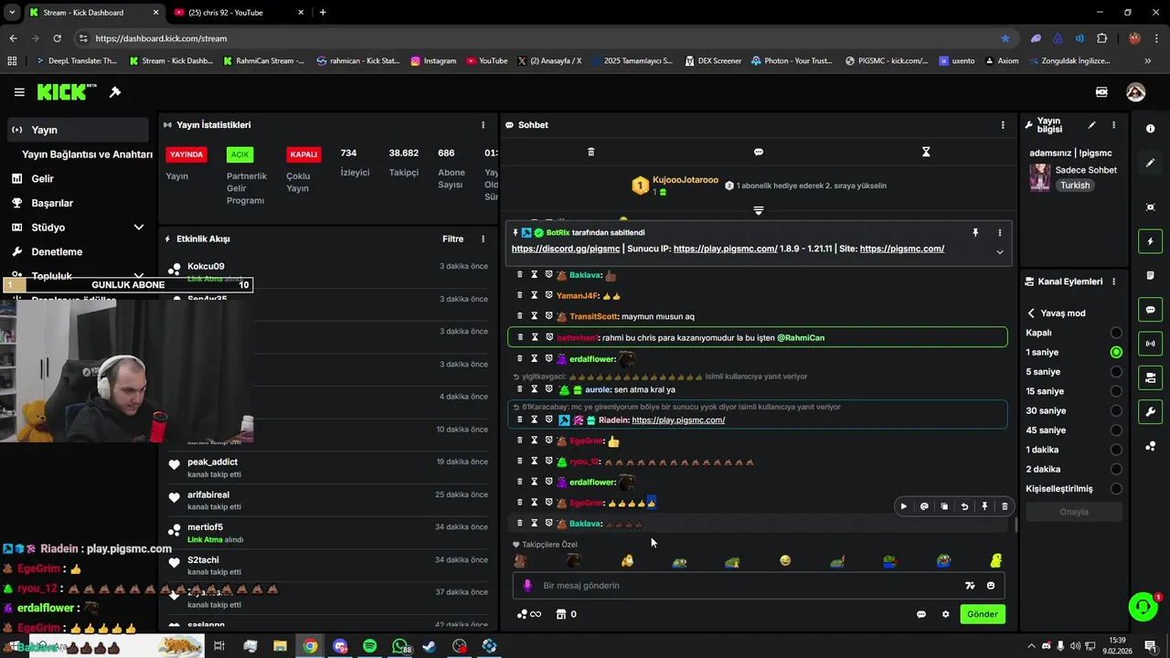Select the Yayın sidebar item
The width and height of the screenshot is (1170, 658).
pyautogui.click(x=78, y=130)
